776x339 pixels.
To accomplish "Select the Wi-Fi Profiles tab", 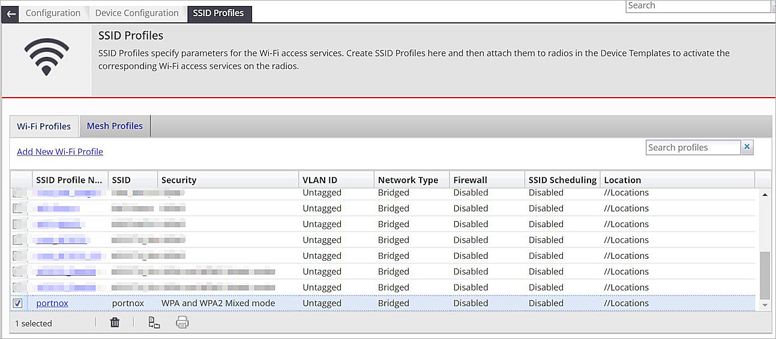I will pyautogui.click(x=44, y=126).
